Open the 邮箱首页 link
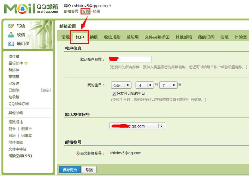249x176 pixels. pyautogui.click(x=71, y=11)
